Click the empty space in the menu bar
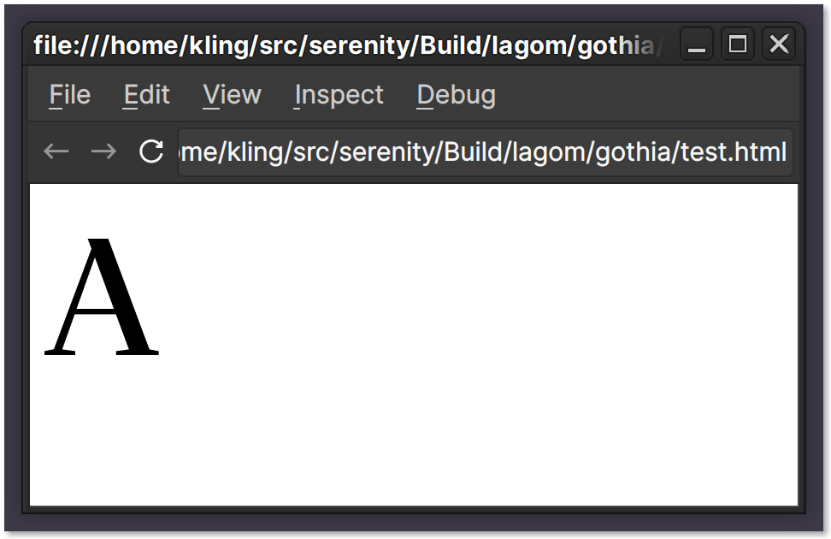831x539 pixels. point(641,95)
